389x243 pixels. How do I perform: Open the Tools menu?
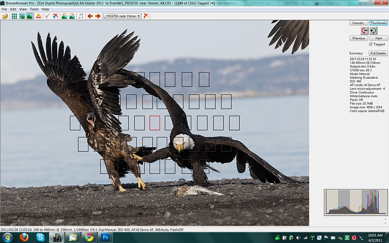click(34, 9)
